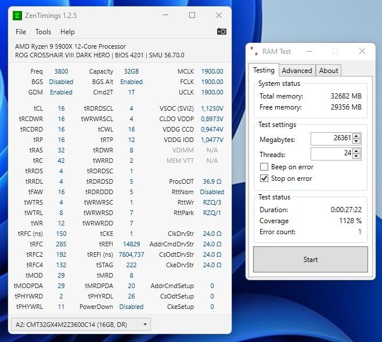Click the Freq value 3800

(x=61, y=71)
